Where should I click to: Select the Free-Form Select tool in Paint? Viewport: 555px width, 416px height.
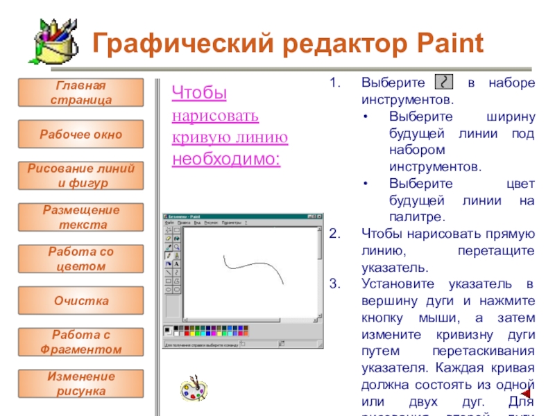pos(169,230)
